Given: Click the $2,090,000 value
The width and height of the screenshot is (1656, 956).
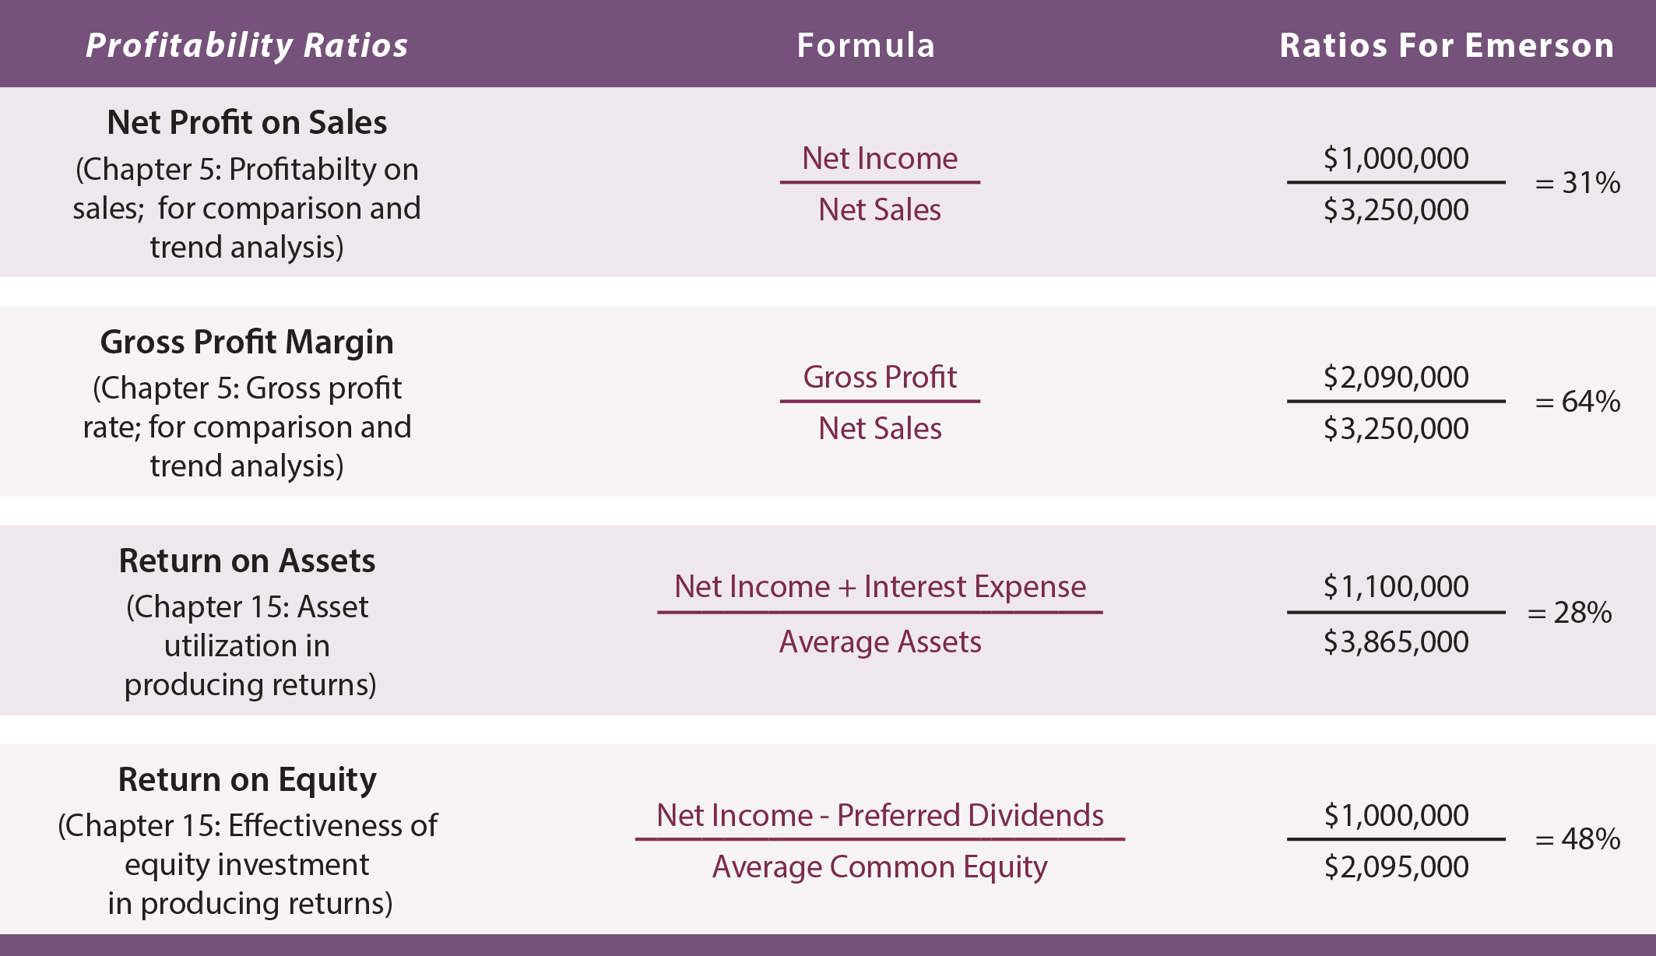Looking at the screenshot, I should pos(1396,378).
